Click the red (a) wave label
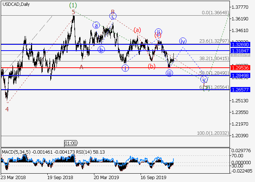 pos(137,30)
